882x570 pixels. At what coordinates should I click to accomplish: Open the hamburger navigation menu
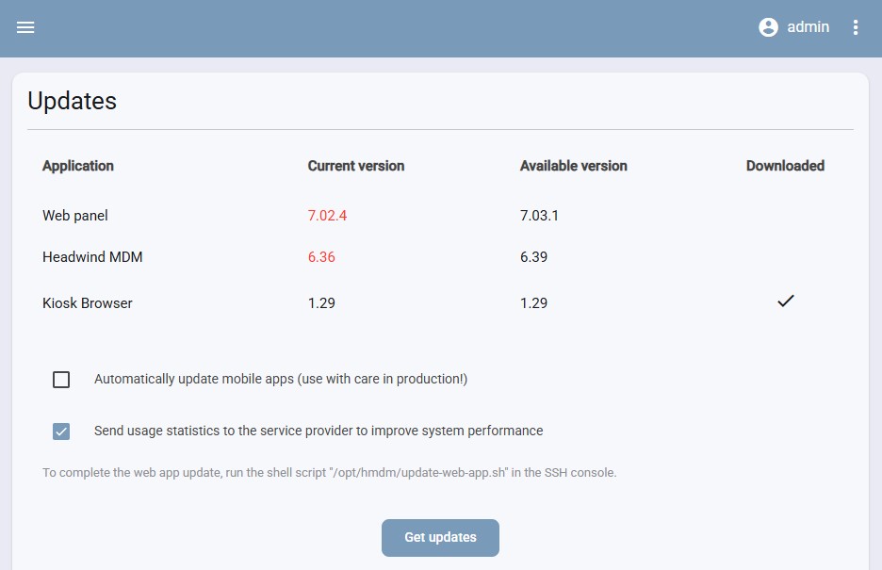(25, 27)
